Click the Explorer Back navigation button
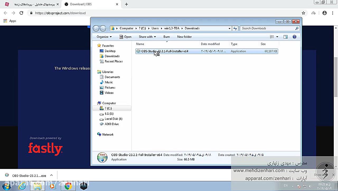The width and height of the screenshot is (338, 191). tap(96, 28)
